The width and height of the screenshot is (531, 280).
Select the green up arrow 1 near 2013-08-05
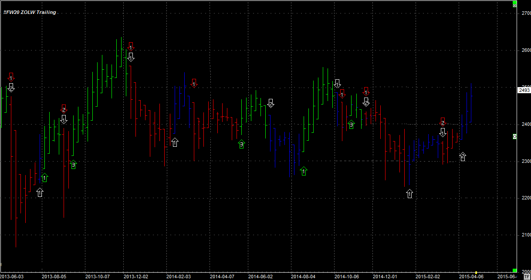pyautogui.click(x=44, y=178)
